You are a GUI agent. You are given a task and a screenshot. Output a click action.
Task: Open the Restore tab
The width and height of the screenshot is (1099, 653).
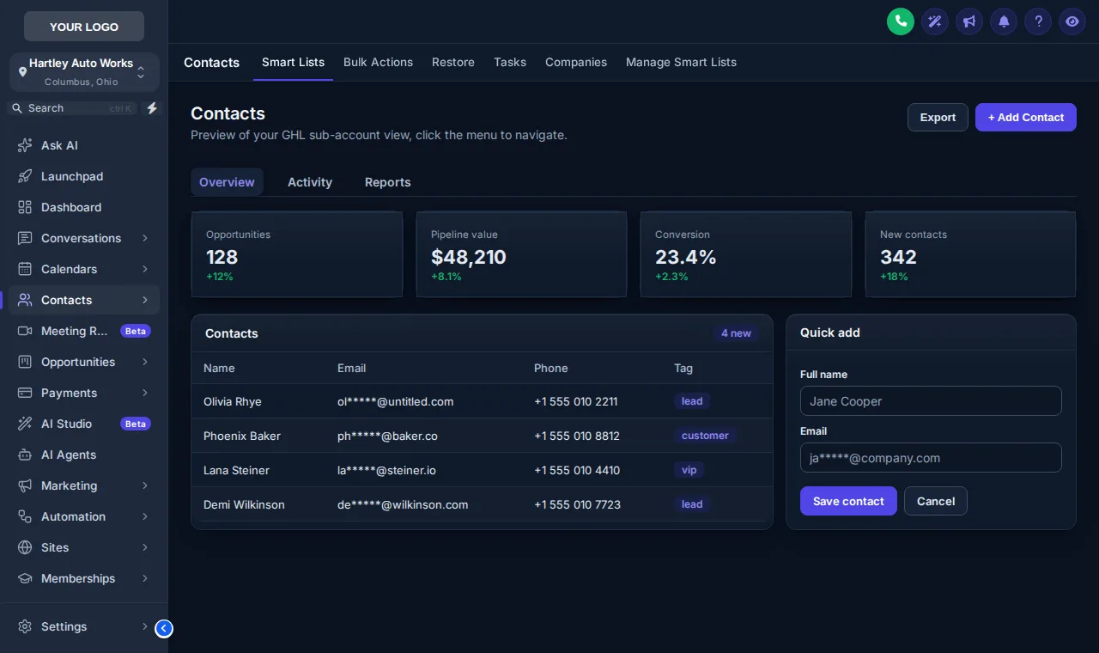[x=453, y=62]
